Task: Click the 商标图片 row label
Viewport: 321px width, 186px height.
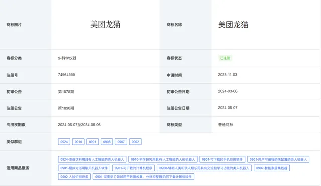Action: [14, 25]
